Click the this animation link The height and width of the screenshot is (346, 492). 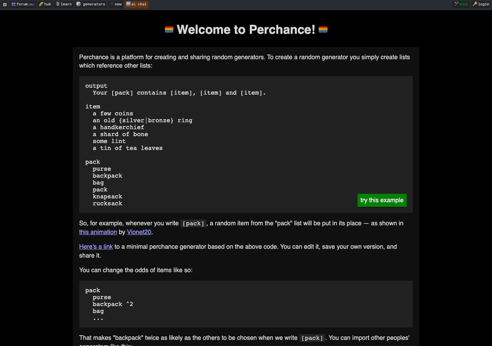click(98, 232)
